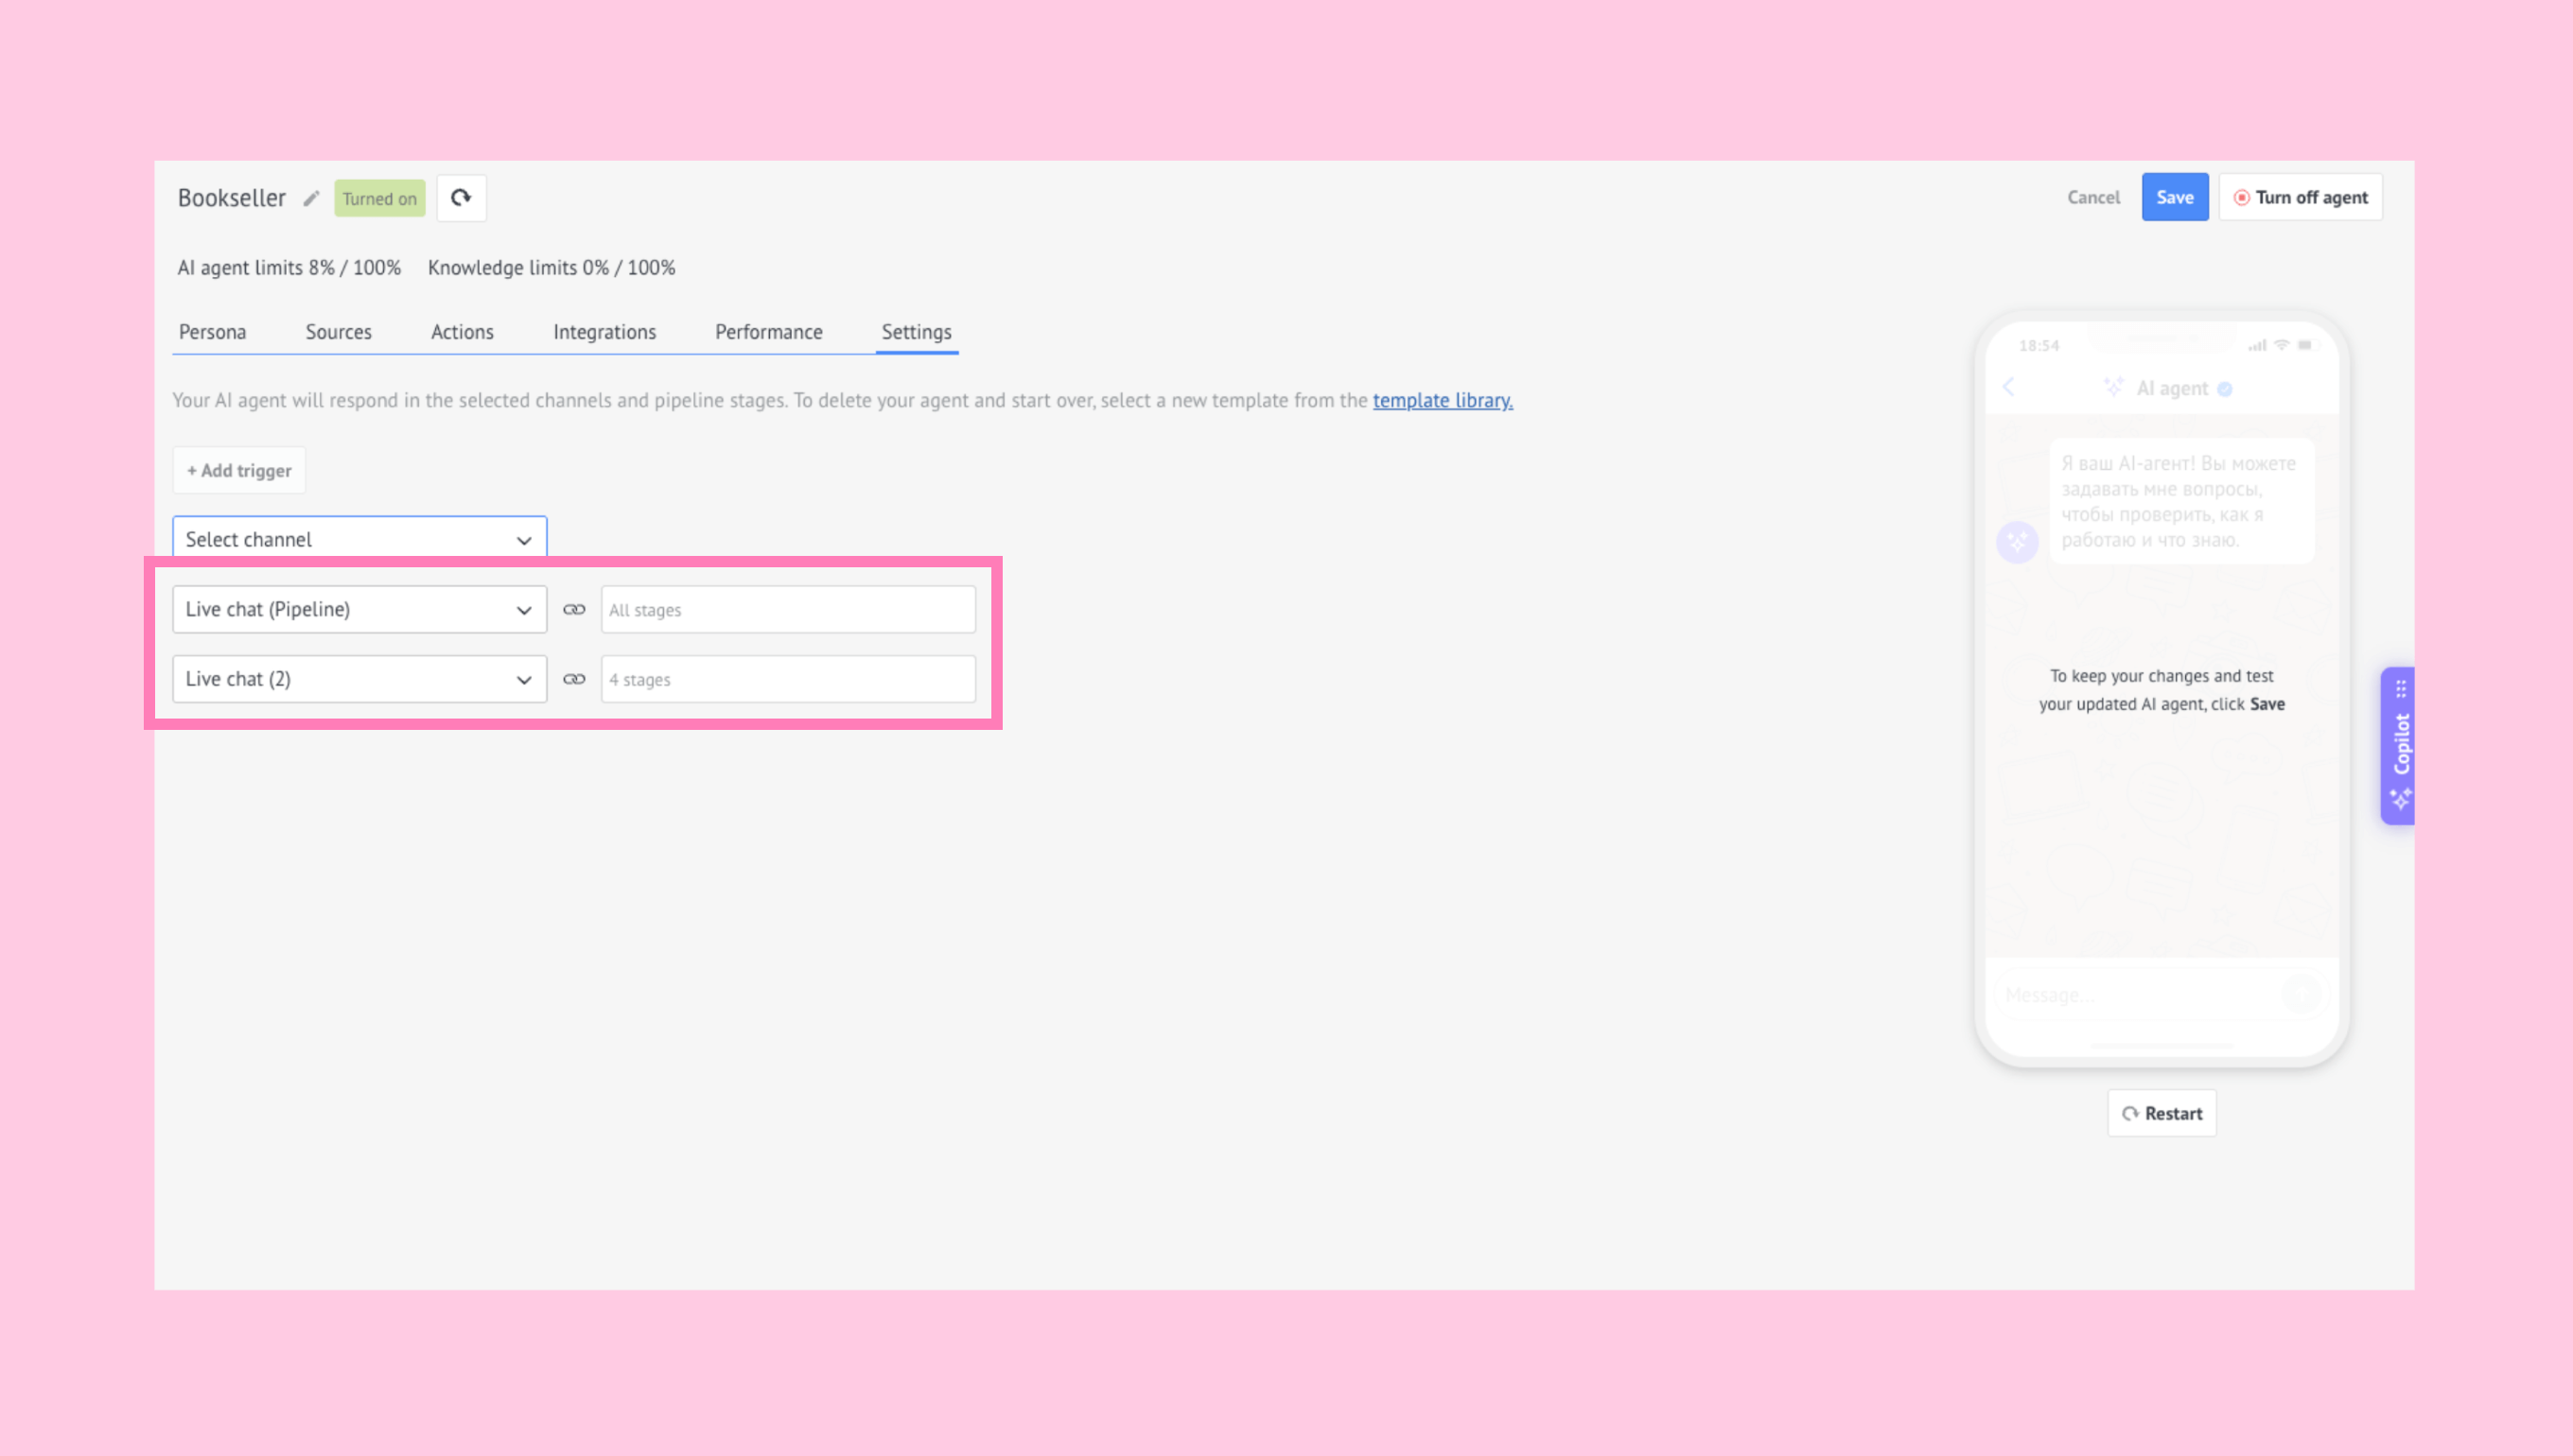Image resolution: width=2573 pixels, height=1456 pixels.
Task: Click the AI agent avatar in chat preview
Action: point(2018,542)
